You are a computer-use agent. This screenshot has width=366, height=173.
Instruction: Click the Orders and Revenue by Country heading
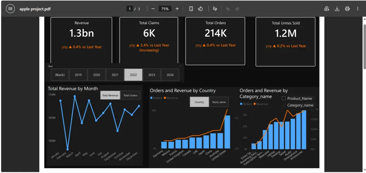coord(183,91)
